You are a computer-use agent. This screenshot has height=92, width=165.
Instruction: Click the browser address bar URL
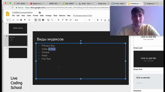tap(67, 8)
